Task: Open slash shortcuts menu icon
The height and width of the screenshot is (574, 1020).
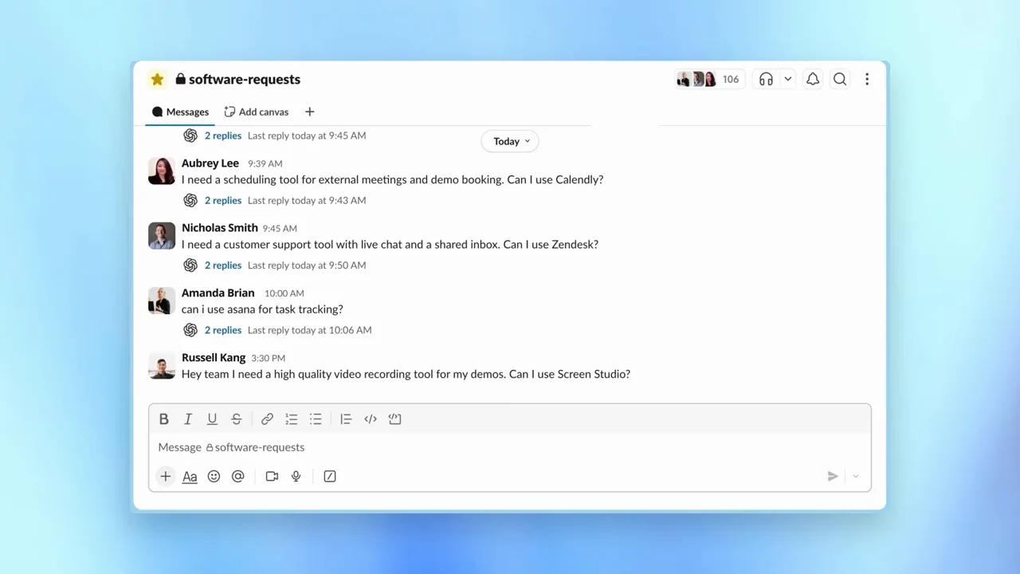Action: (330, 476)
